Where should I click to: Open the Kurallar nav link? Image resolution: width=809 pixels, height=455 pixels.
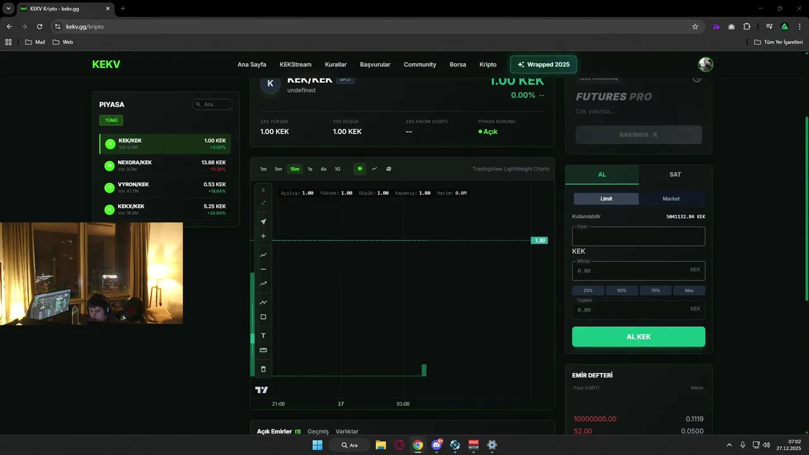(x=336, y=64)
